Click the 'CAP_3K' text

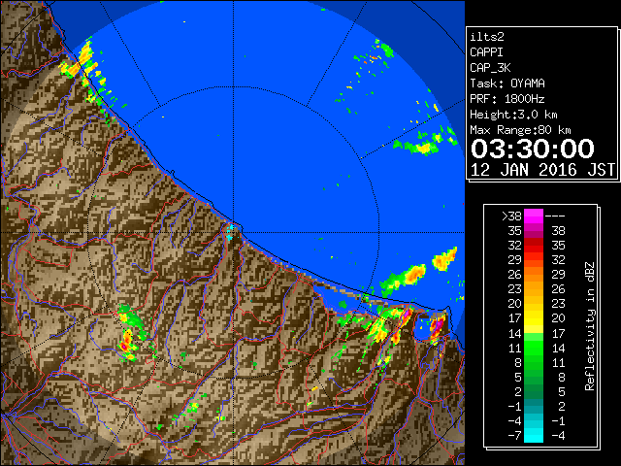tap(490, 68)
